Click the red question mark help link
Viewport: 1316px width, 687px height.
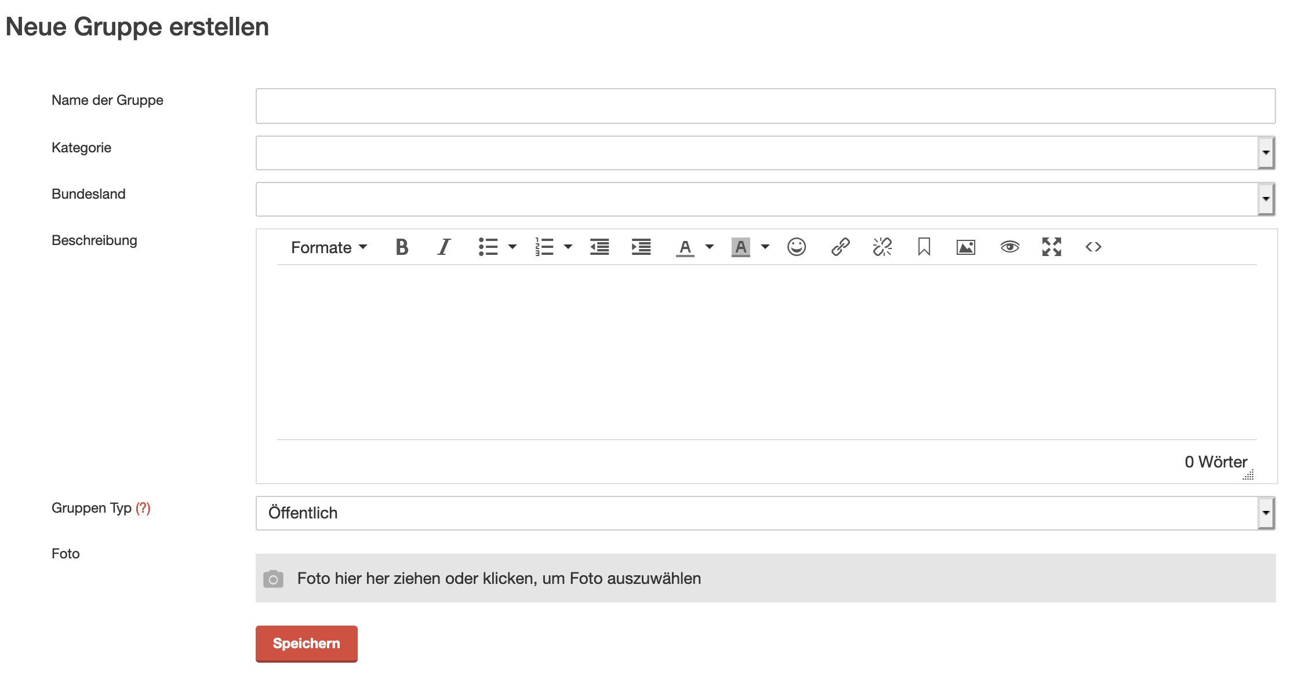(143, 508)
